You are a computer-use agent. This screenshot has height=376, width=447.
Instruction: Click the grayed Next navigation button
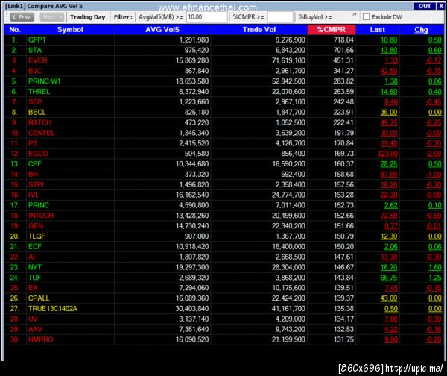[x=52, y=17]
